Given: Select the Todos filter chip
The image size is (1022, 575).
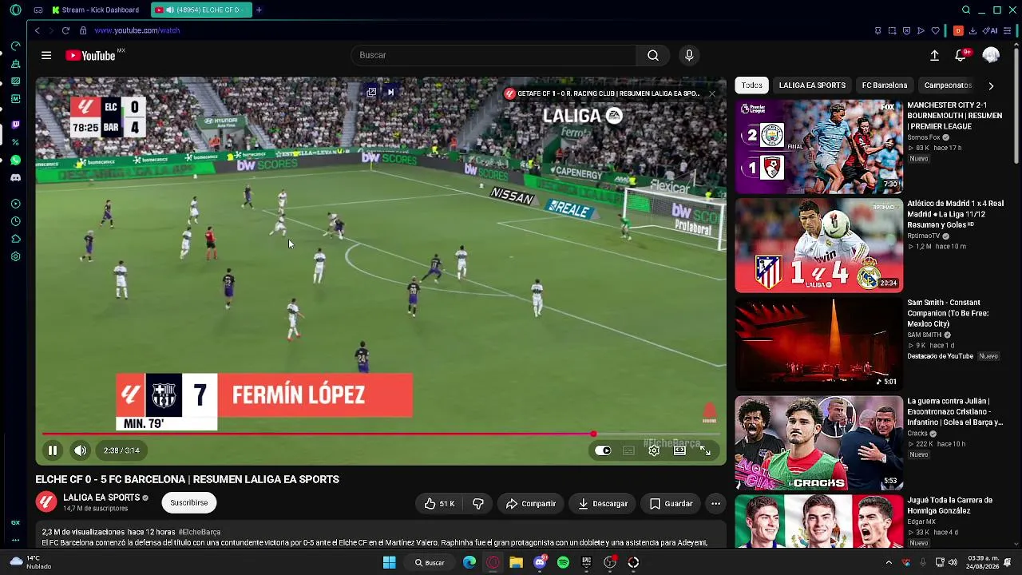Looking at the screenshot, I should [x=751, y=85].
